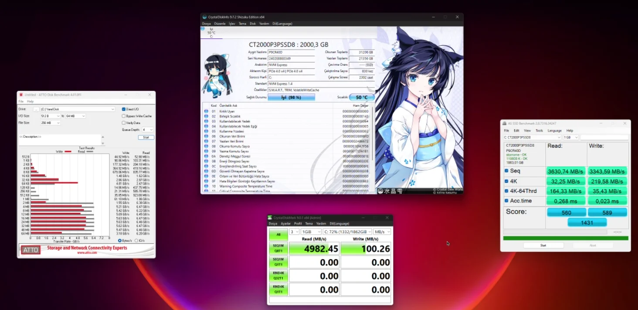Click the status circle for Warning Composite Temperature

[206, 186]
